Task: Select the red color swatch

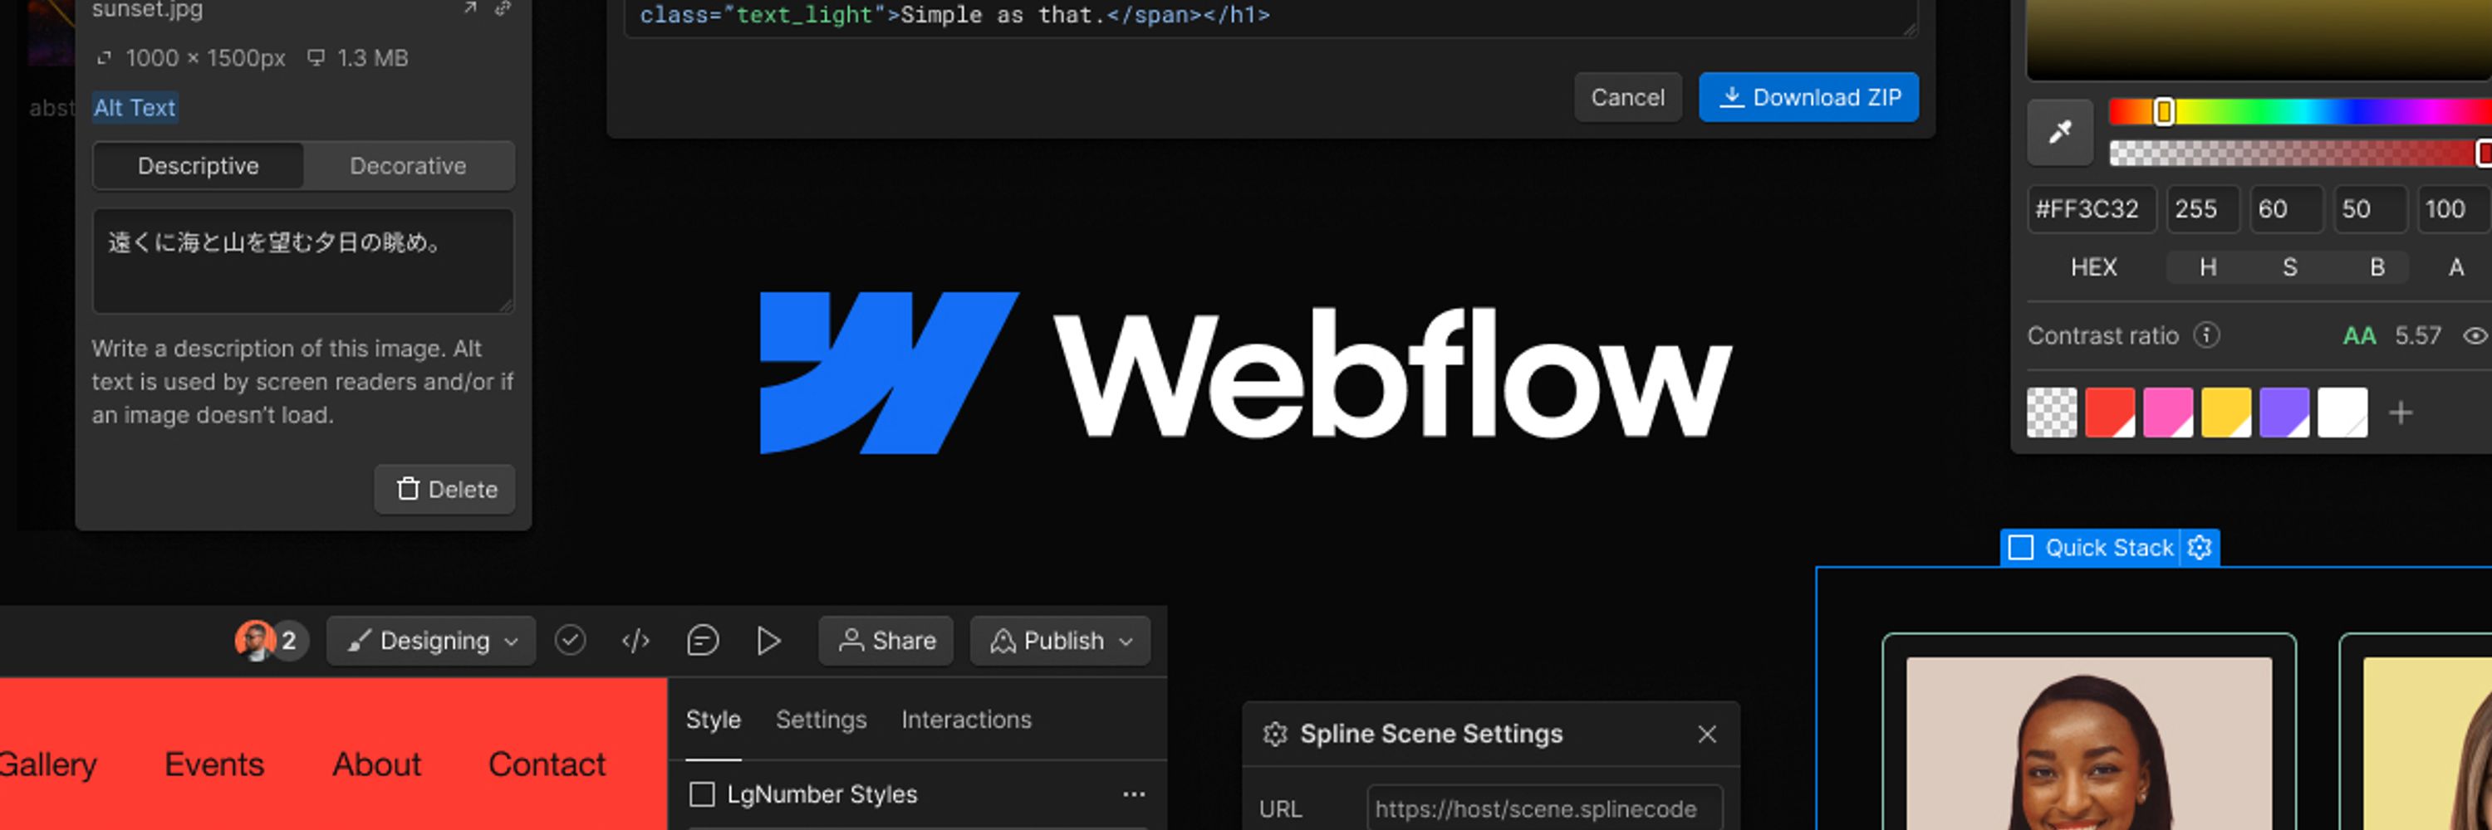Action: click(2110, 413)
